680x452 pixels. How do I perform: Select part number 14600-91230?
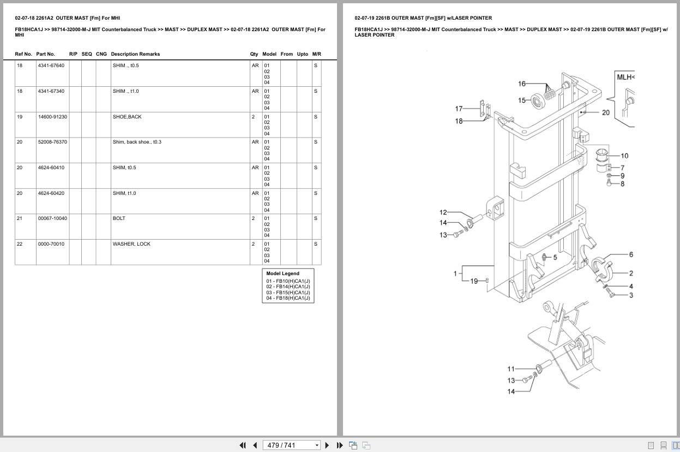click(x=52, y=117)
